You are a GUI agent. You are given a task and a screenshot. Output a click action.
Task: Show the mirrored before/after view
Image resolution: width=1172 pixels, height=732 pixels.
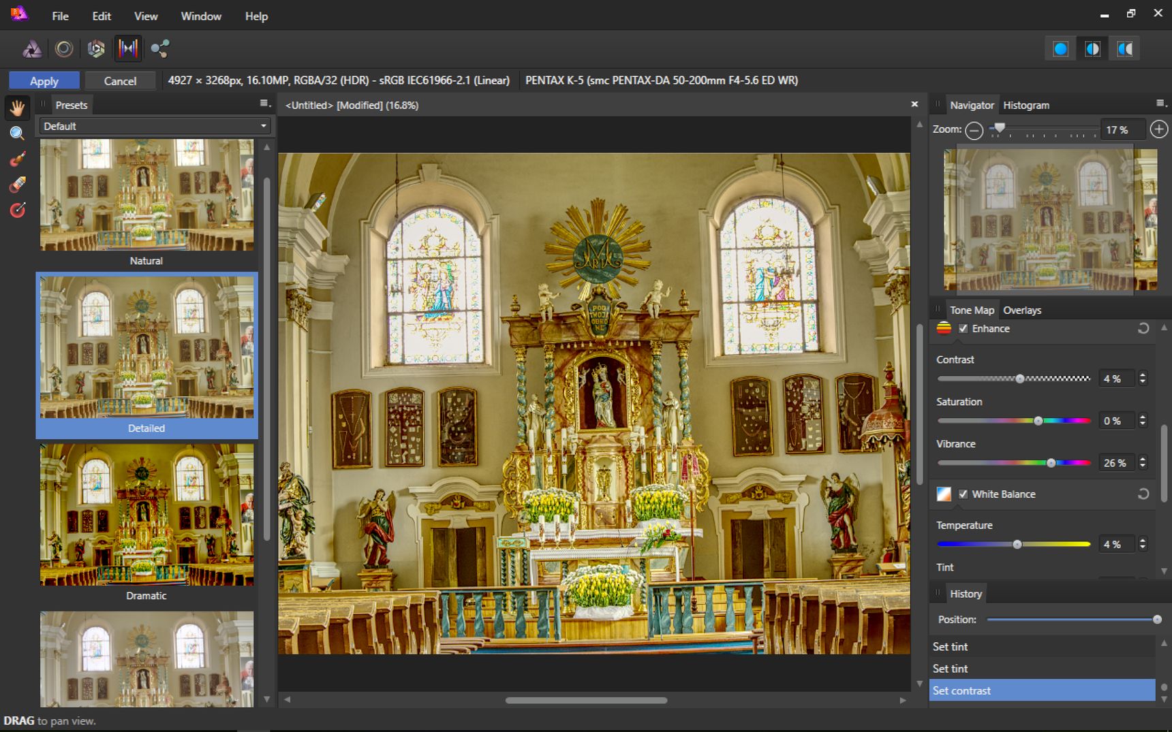pos(1124,49)
